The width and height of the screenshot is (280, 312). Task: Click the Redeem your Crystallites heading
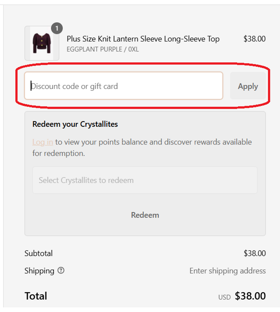75,124
